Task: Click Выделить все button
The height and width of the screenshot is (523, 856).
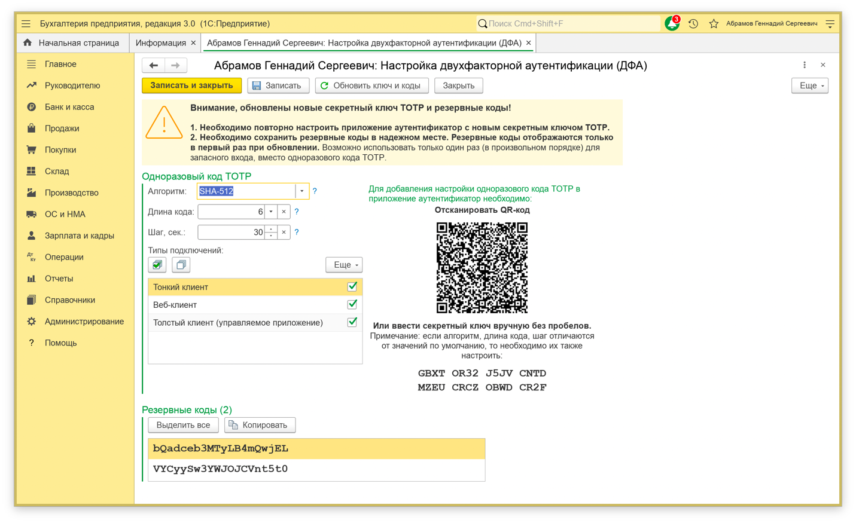Action: click(183, 425)
